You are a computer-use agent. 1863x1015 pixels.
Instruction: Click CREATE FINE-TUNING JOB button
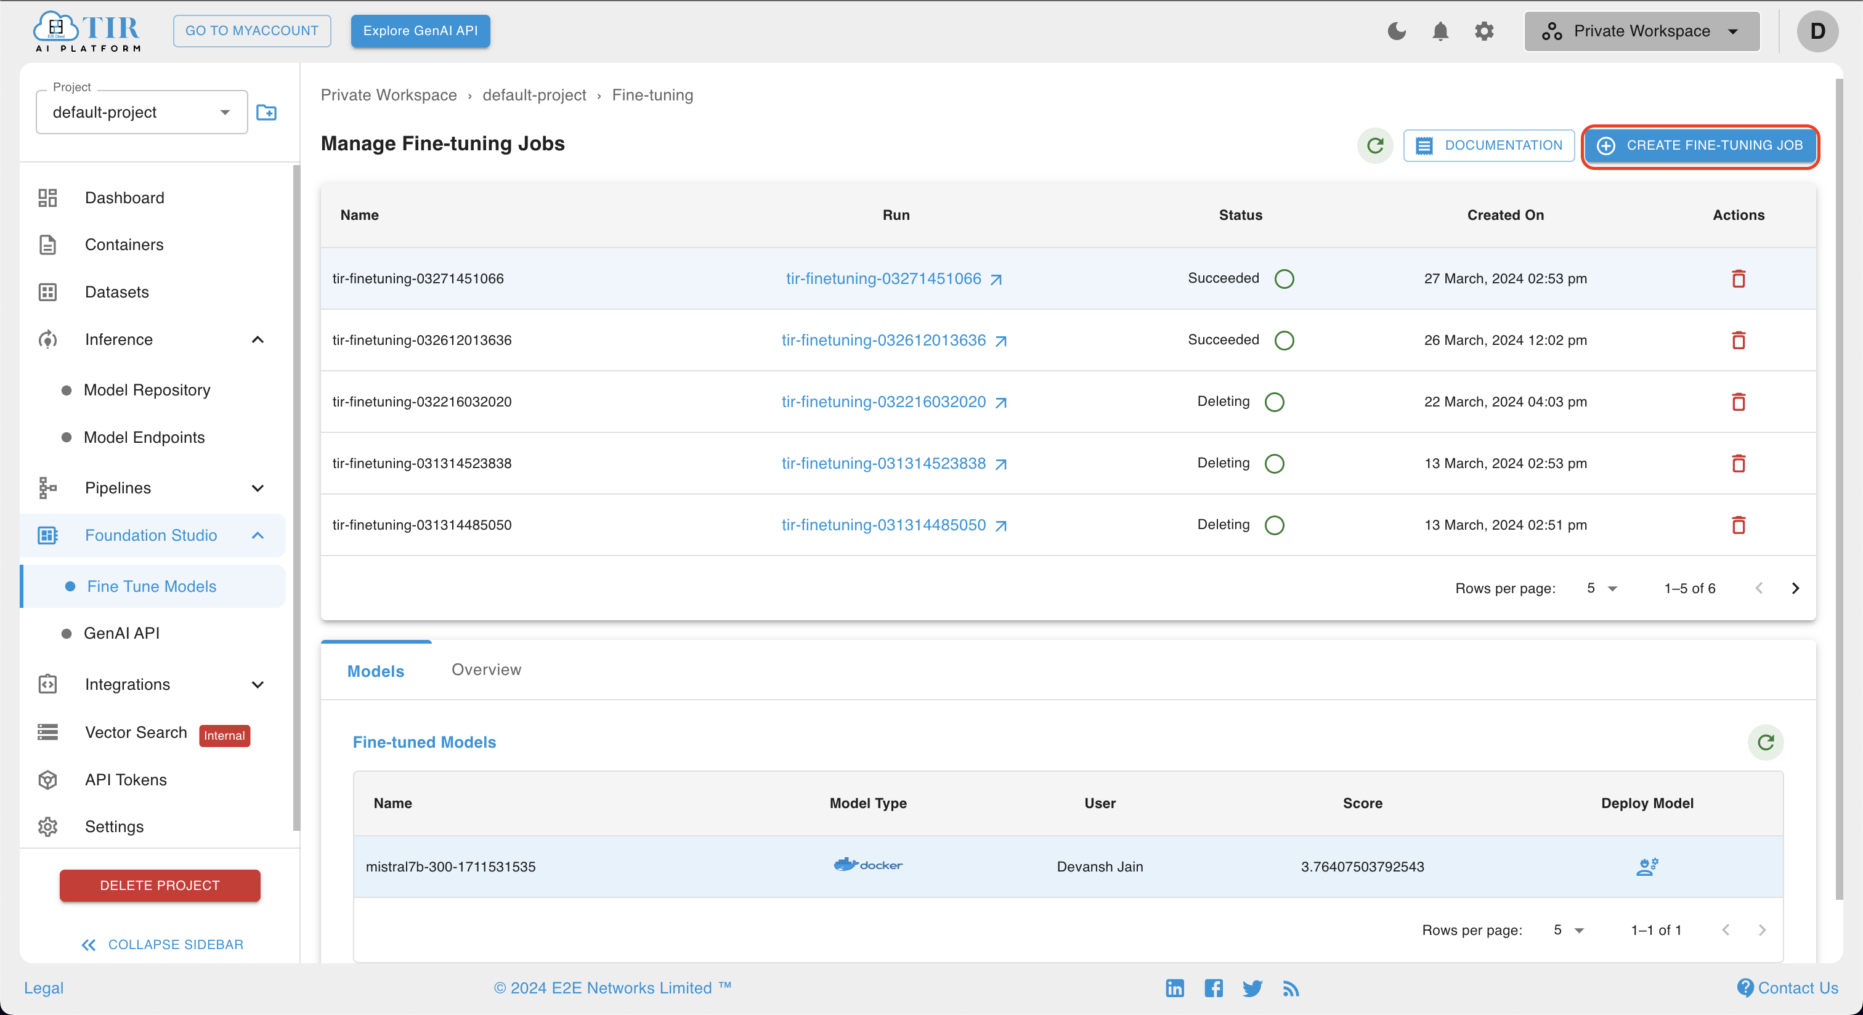tap(1700, 145)
